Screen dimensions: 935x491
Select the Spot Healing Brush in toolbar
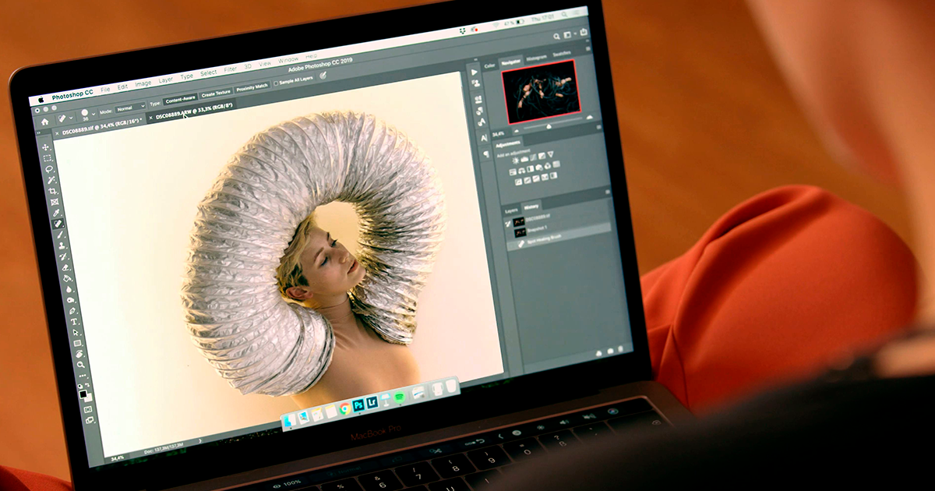[x=58, y=223]
